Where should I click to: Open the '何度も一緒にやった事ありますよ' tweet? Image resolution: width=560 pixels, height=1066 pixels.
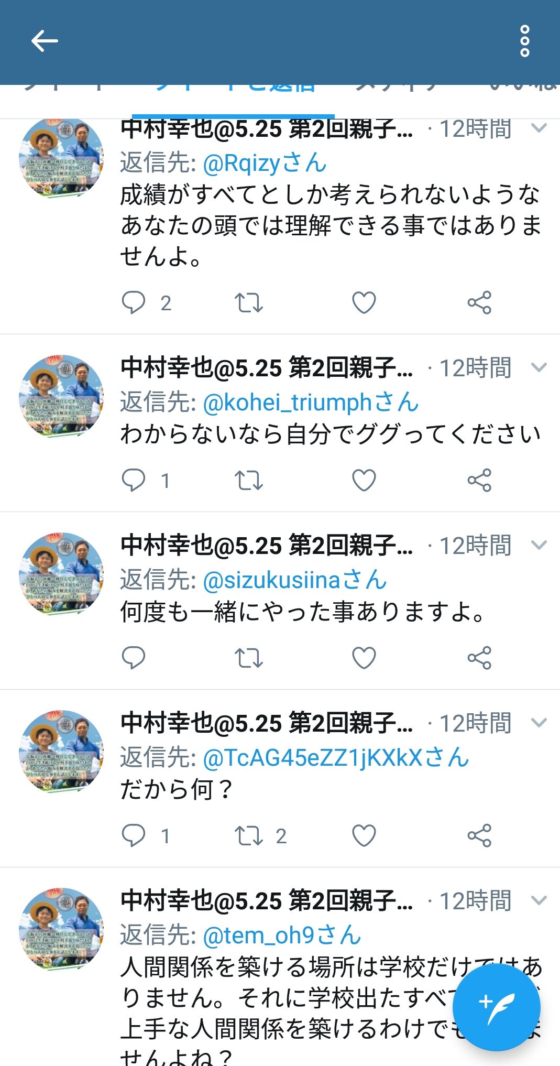304,612
